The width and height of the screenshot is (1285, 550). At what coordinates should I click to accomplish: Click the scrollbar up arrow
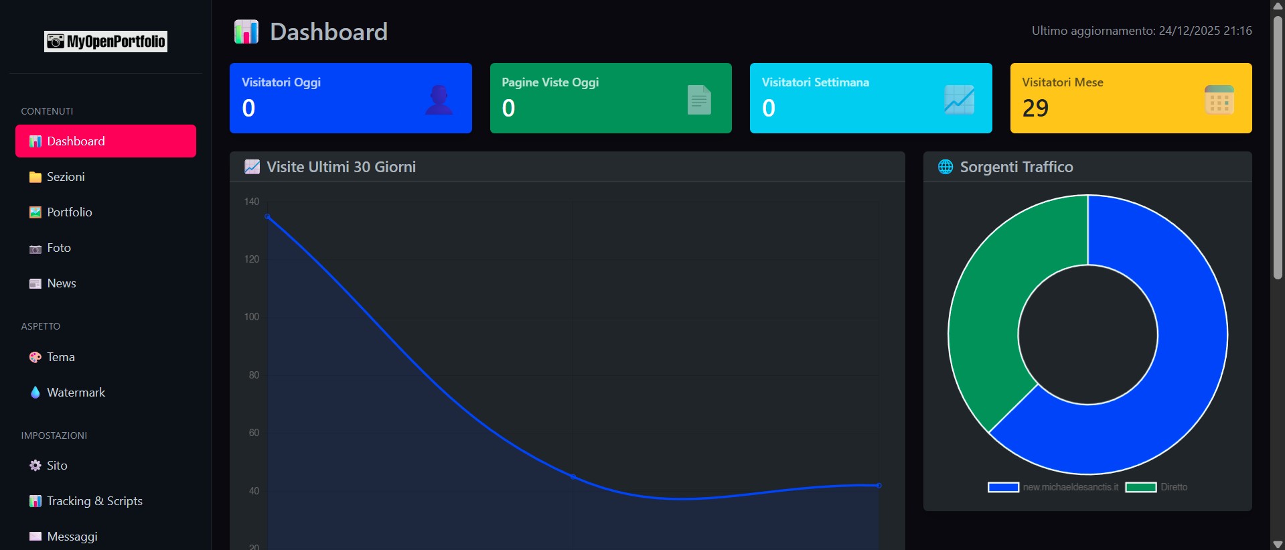(x=1278, y=6)
